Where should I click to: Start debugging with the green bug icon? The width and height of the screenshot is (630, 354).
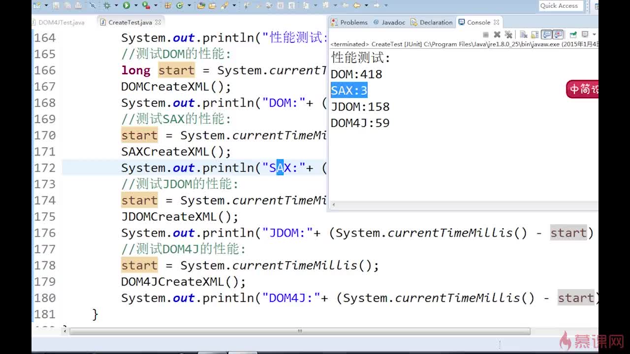point(106,6)
